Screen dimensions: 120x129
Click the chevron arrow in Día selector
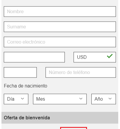click(x=22, y=99)
